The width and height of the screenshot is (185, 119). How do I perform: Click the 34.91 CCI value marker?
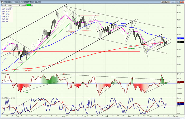click(180, 82)
